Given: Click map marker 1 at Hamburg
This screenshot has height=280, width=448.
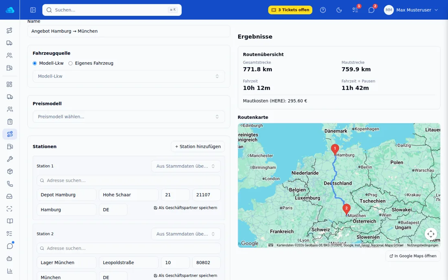Looking at the screenshot, I should point(335,149).
